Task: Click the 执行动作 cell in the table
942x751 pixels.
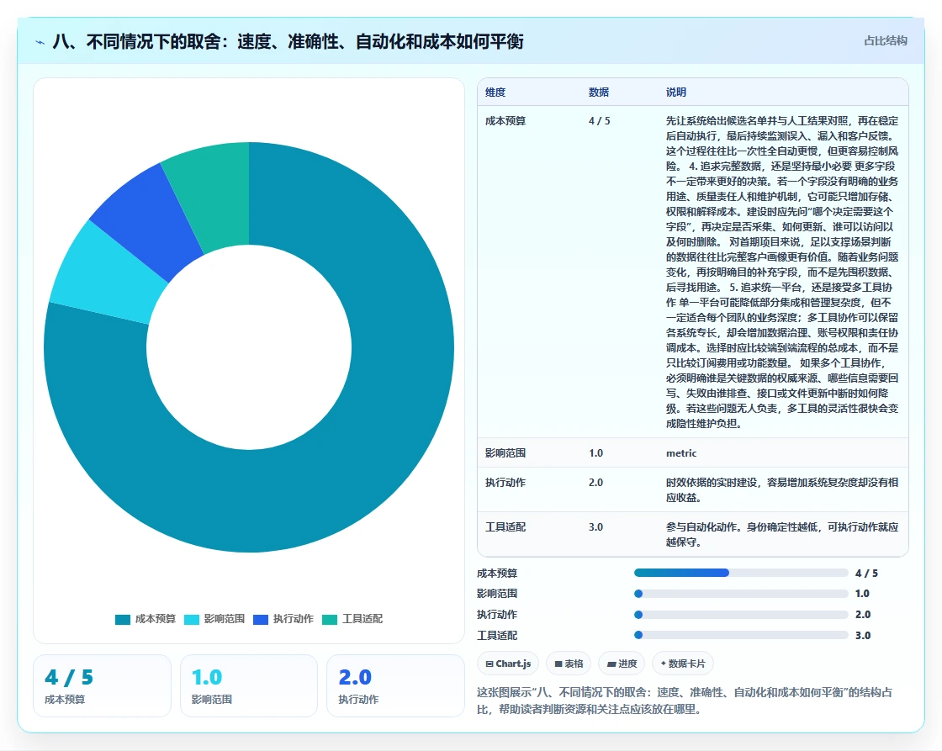Action: coord(505,483)
